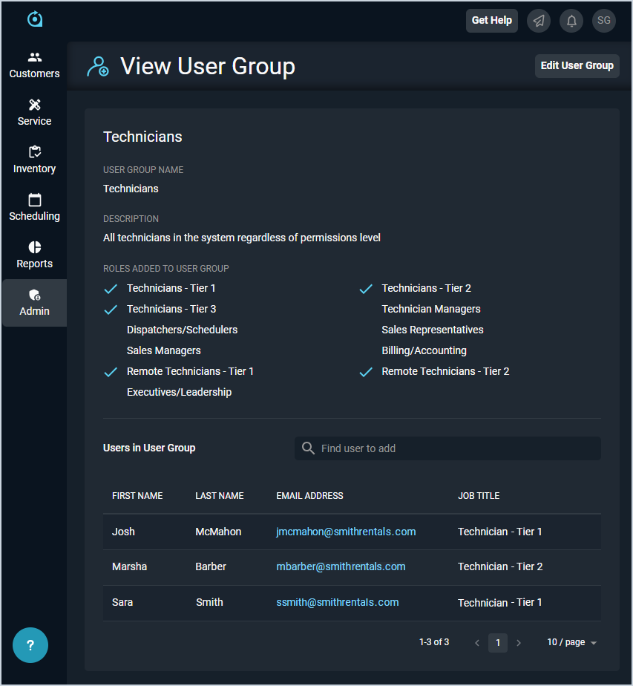Sort by EMAIL ADDRESS column header
The width and height of the screenshot is (633, 686).
click(x=309, y=496)
